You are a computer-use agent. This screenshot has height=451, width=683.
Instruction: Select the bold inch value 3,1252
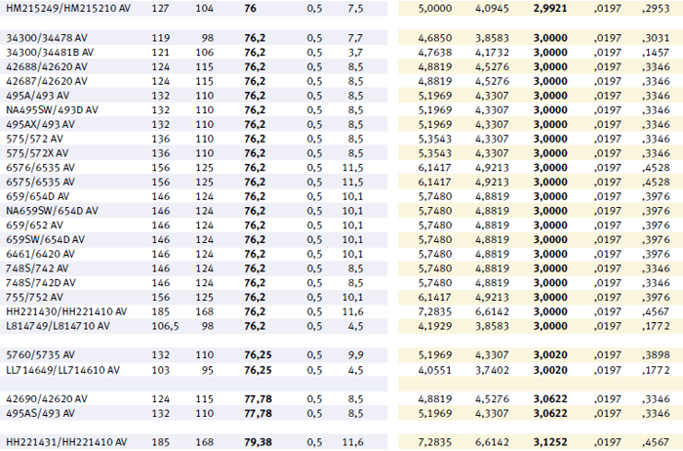pyautogui.click(x=550, y=442)
